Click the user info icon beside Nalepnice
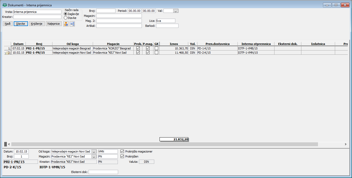Screen dimensions: 352x178 coord(66,24)
